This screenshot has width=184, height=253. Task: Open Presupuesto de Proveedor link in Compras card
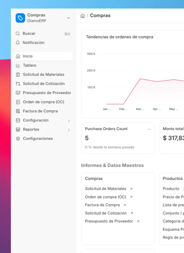coord(109,221)
